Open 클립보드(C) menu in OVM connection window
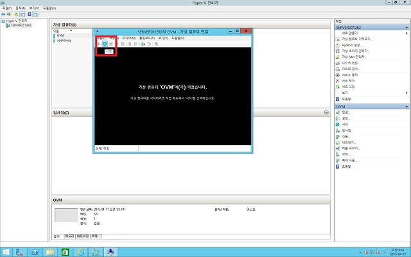This screenshot has height=257, width=411. [x=147, y=38]
